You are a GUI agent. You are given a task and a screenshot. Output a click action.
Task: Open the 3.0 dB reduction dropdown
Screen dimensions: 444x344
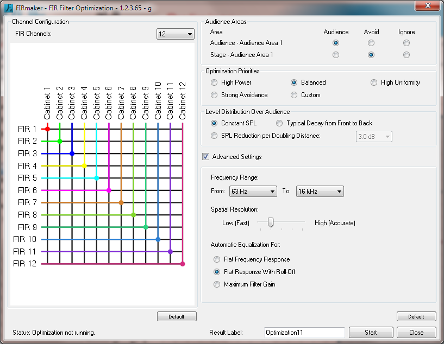374,137
